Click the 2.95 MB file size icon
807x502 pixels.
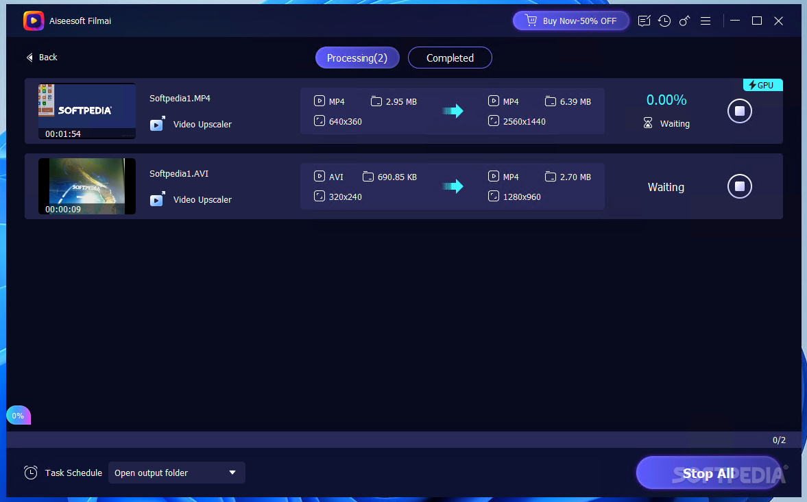pos(376,101)
